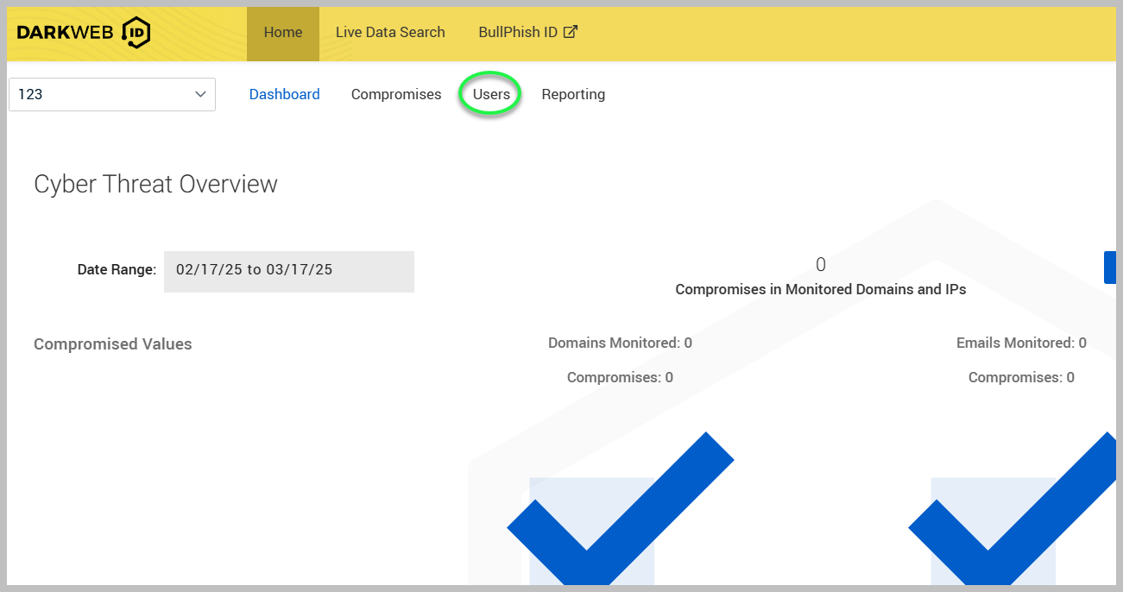1123x592 pixels.
Task: Select the Emails Monitored count label
Action: [x=1021, y=343]
